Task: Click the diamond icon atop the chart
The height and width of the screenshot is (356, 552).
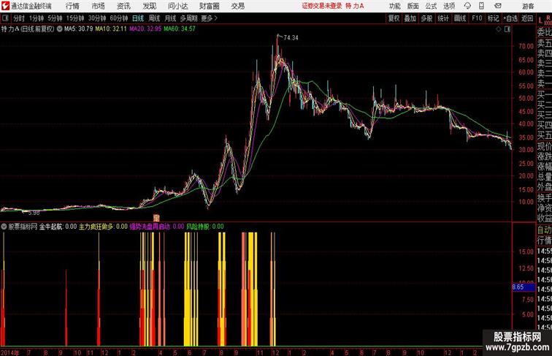Action: pos(499,29)
